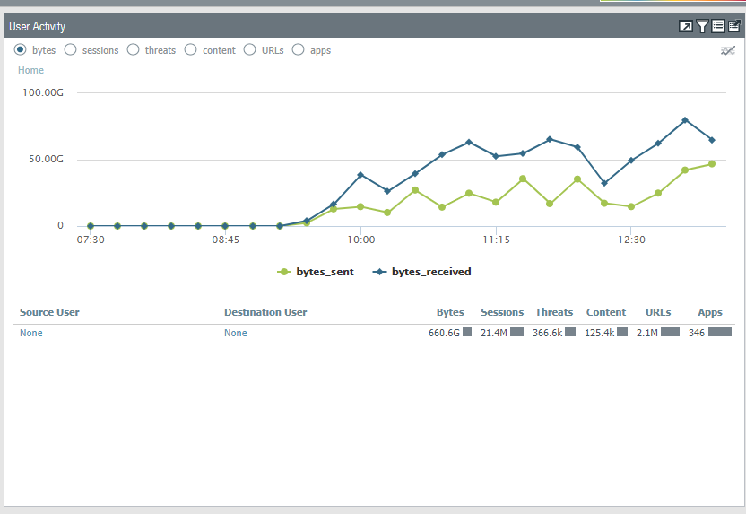746x514 pixels.
Task: Click the Home breadcrumb link
Action: tap(30, 70)
